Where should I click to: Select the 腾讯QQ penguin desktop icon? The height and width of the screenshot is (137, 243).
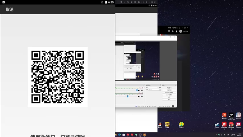click(x=160, y=125)
